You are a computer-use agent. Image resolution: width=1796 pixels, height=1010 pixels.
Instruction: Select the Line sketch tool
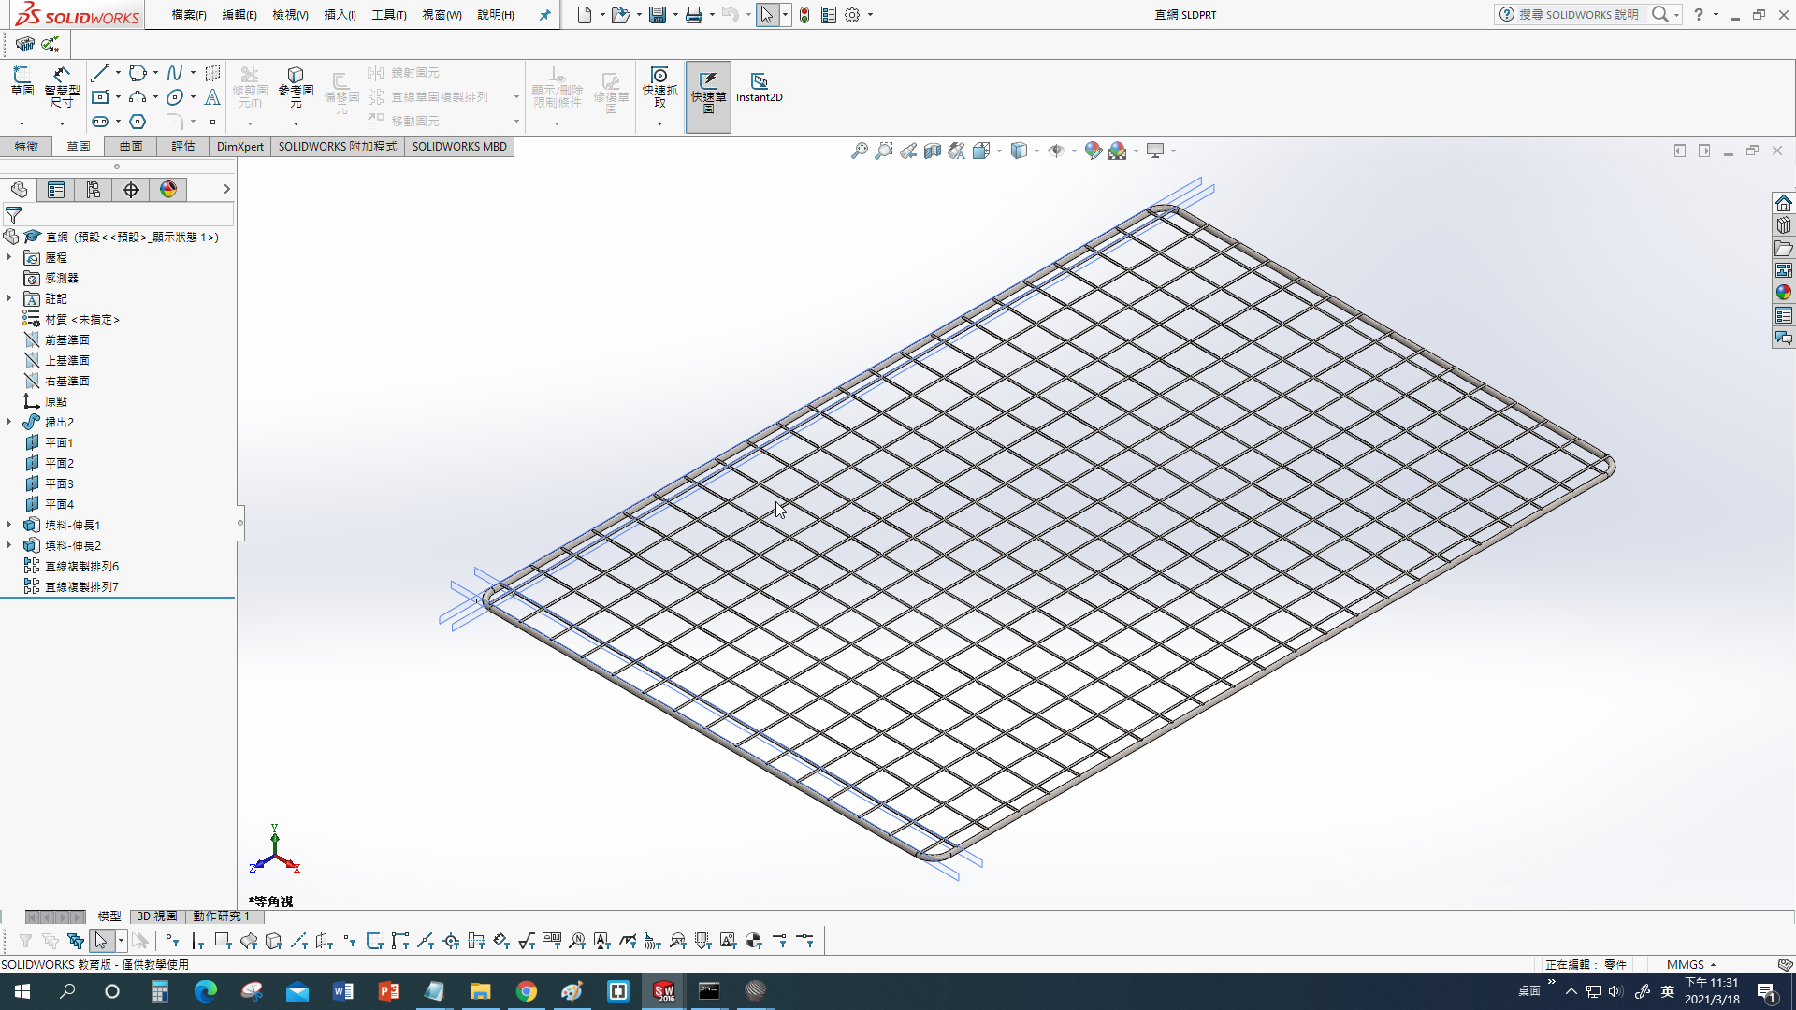click(x=101, y=72)
